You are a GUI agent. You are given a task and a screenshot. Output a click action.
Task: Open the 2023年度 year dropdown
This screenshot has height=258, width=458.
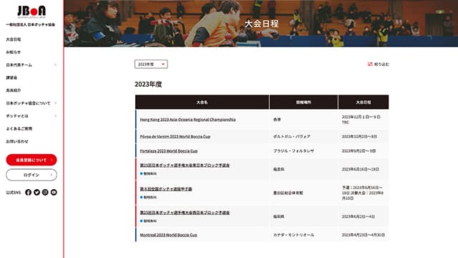pos(151,64)
